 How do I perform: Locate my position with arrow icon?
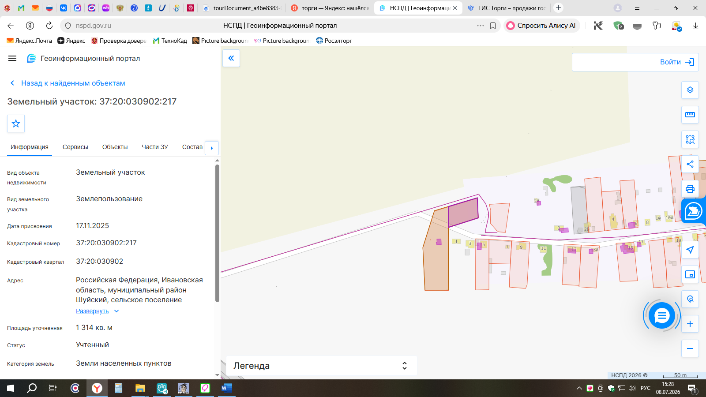click(690, 250)
